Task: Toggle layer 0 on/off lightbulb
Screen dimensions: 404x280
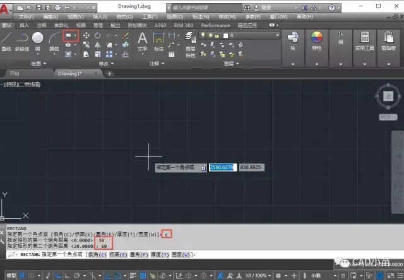Action: [x=203, y=35]
